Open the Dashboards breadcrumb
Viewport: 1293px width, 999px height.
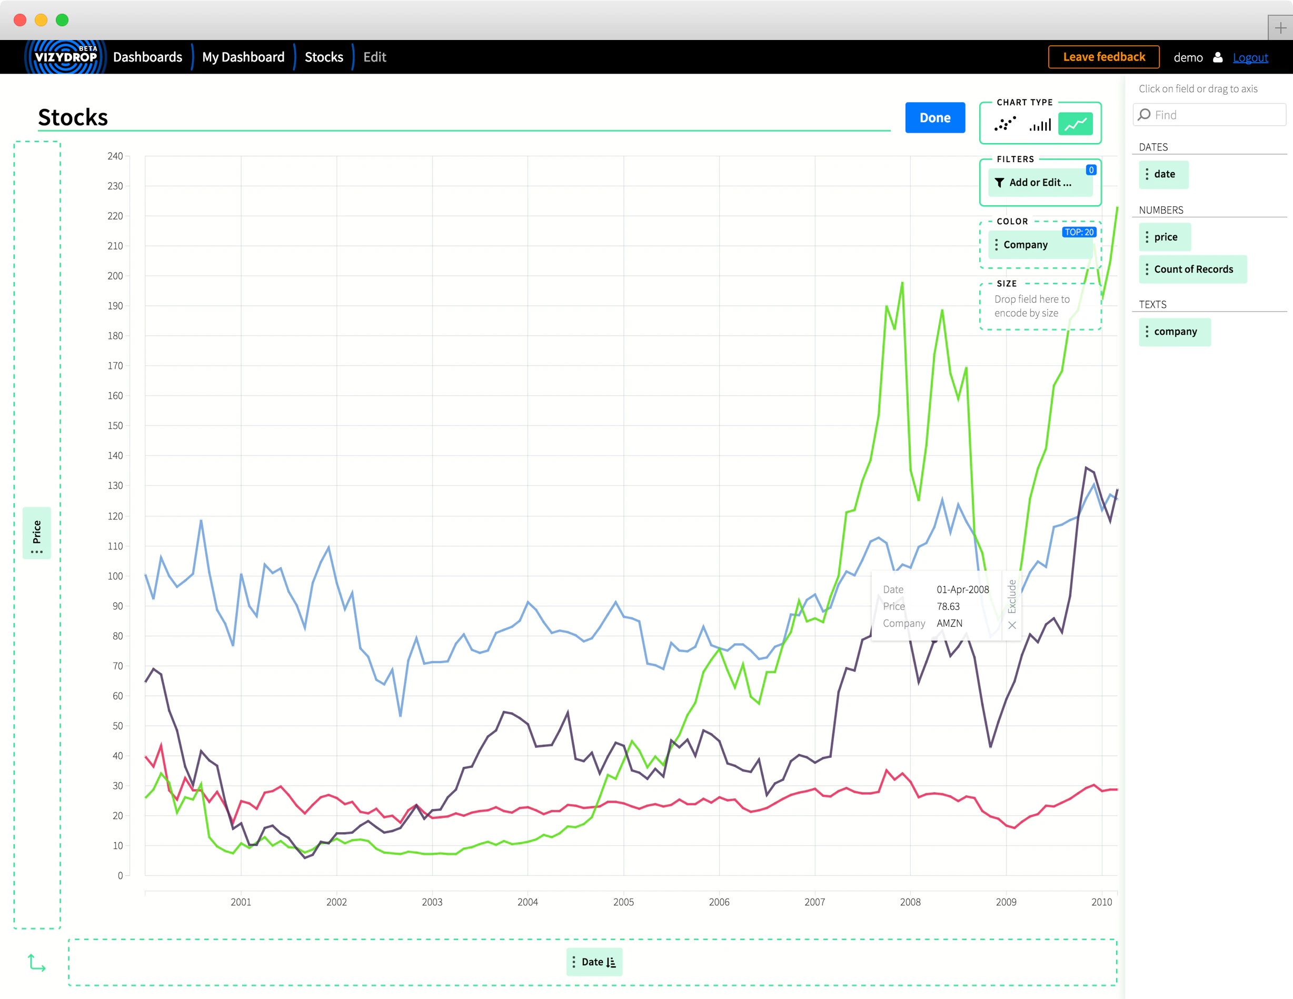(x=147, y=57)
